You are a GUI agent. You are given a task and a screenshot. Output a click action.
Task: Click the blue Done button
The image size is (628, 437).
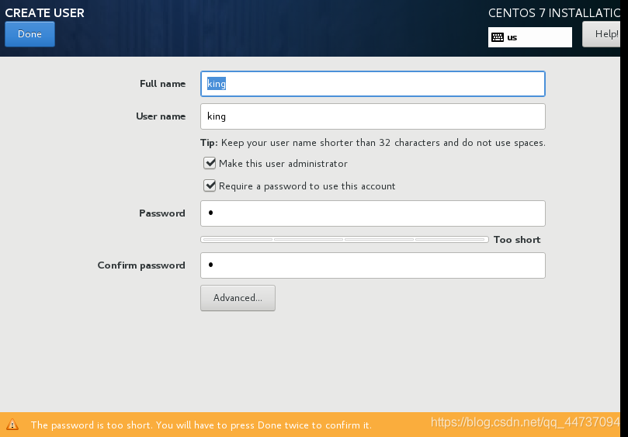point(29,34)
